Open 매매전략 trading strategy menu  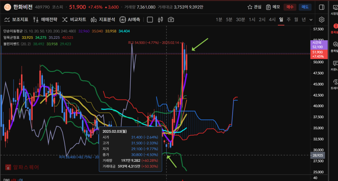point(45,20)
